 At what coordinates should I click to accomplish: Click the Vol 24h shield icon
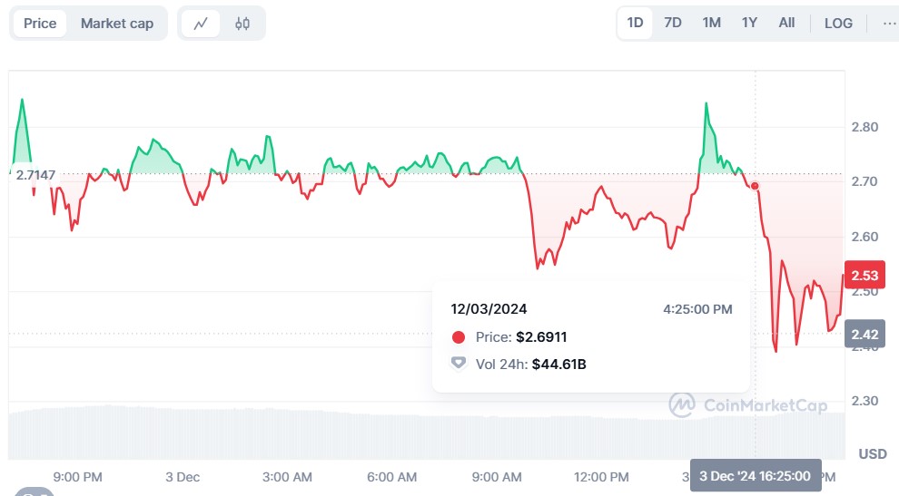(x=459, y=364)
